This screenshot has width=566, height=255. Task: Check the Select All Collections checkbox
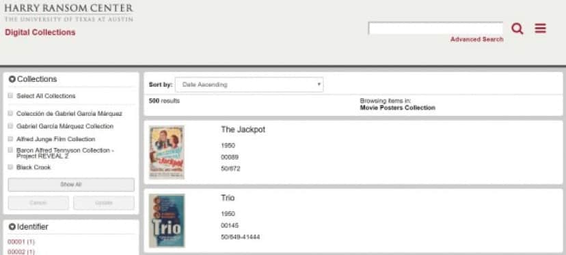10,96
